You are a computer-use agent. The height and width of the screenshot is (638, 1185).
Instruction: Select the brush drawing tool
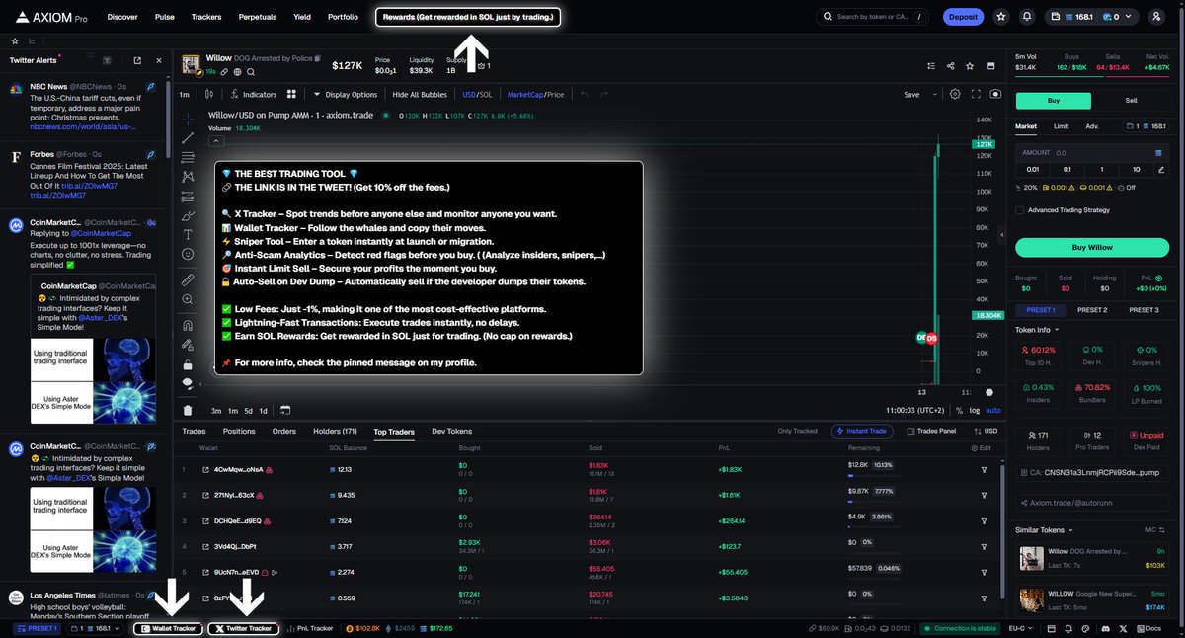(x=188, y=214)
